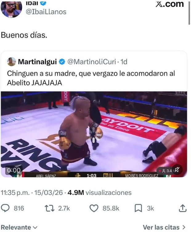Bookmark the post with bookmark icon
This screenshot has width=191, height=235.
coord(138,208)
